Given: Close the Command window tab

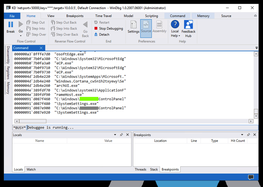Looking at the screenshot, I should tap(41, 48).
